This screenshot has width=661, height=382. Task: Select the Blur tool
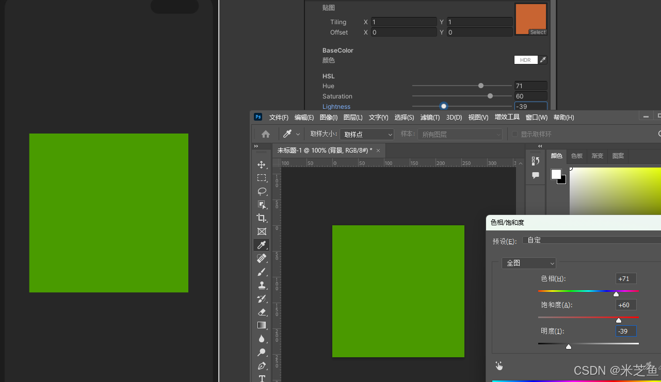[262, 339]
